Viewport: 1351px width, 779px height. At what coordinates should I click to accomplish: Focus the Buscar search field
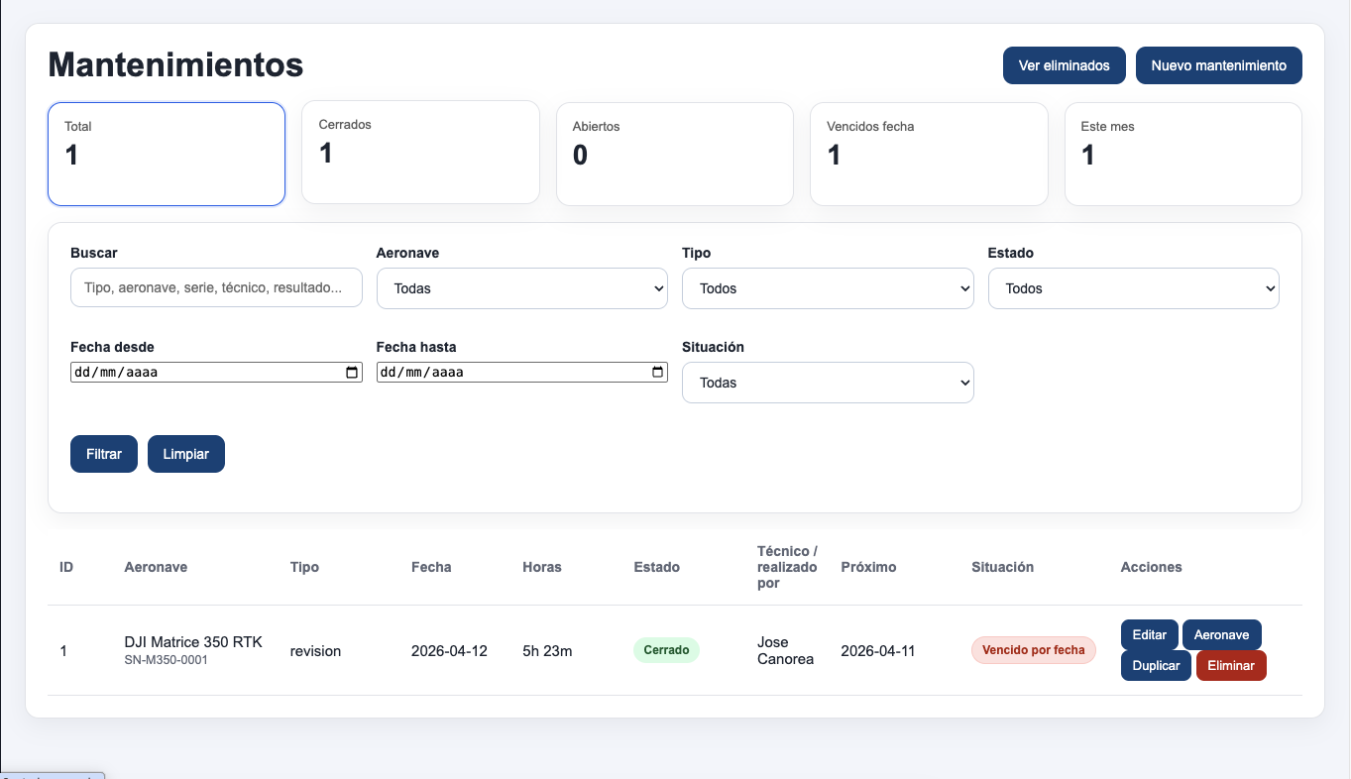pos(216,287)
